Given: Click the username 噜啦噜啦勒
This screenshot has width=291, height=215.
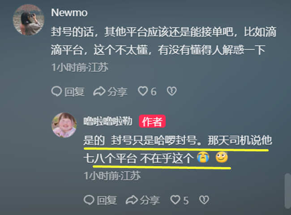Looking at the screenshot, I should [x=108, y=121].
